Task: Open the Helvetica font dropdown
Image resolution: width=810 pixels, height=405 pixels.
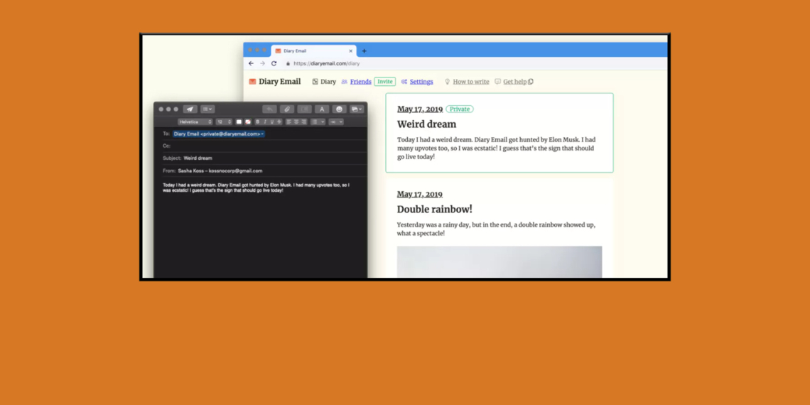Action: [195, 122]
